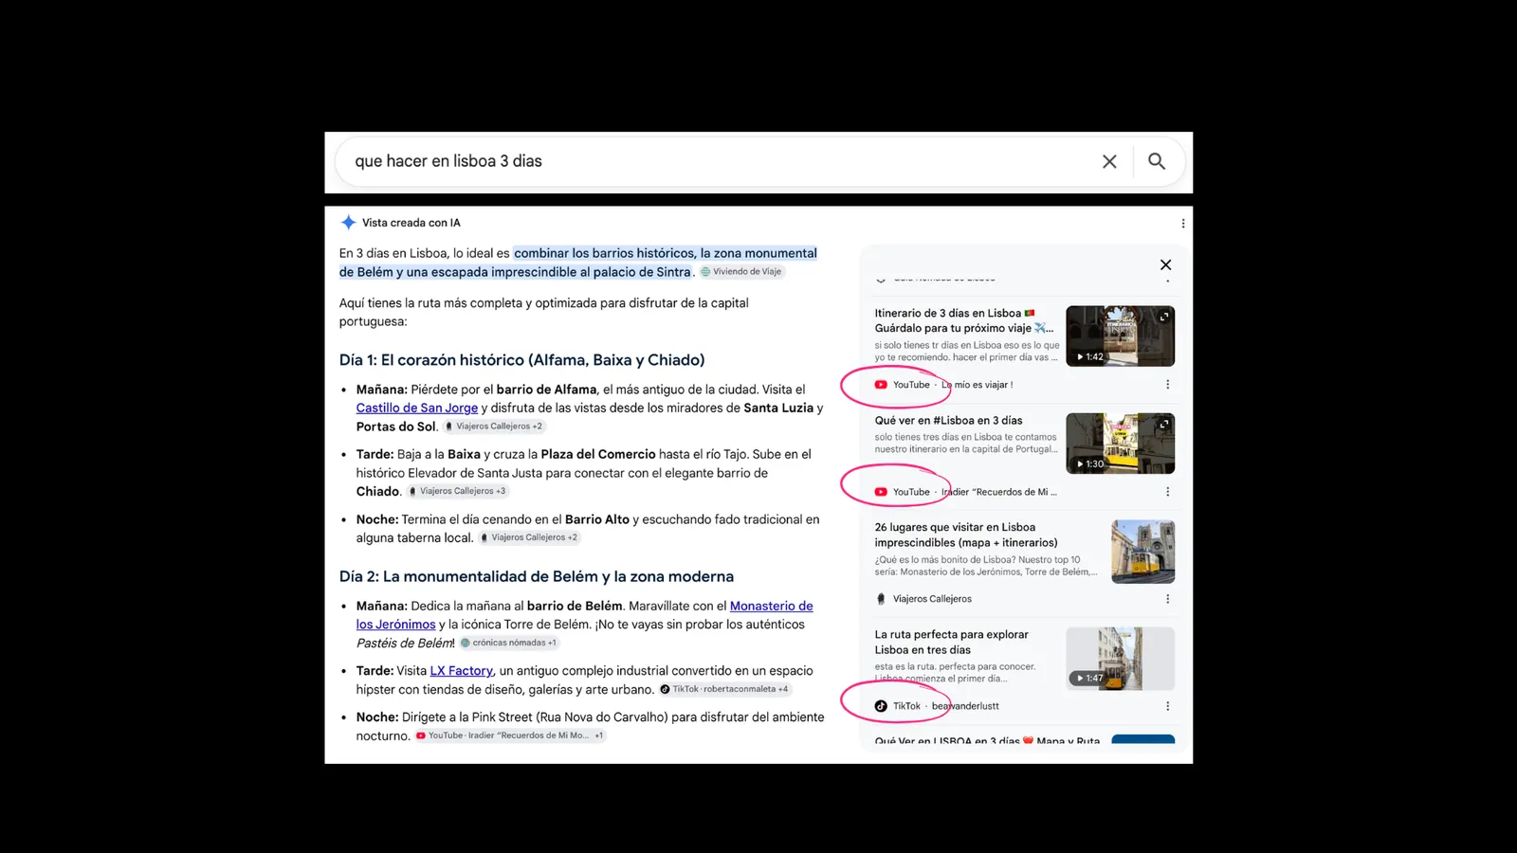Open the Castillo de San Jorge link

[417, 408]
